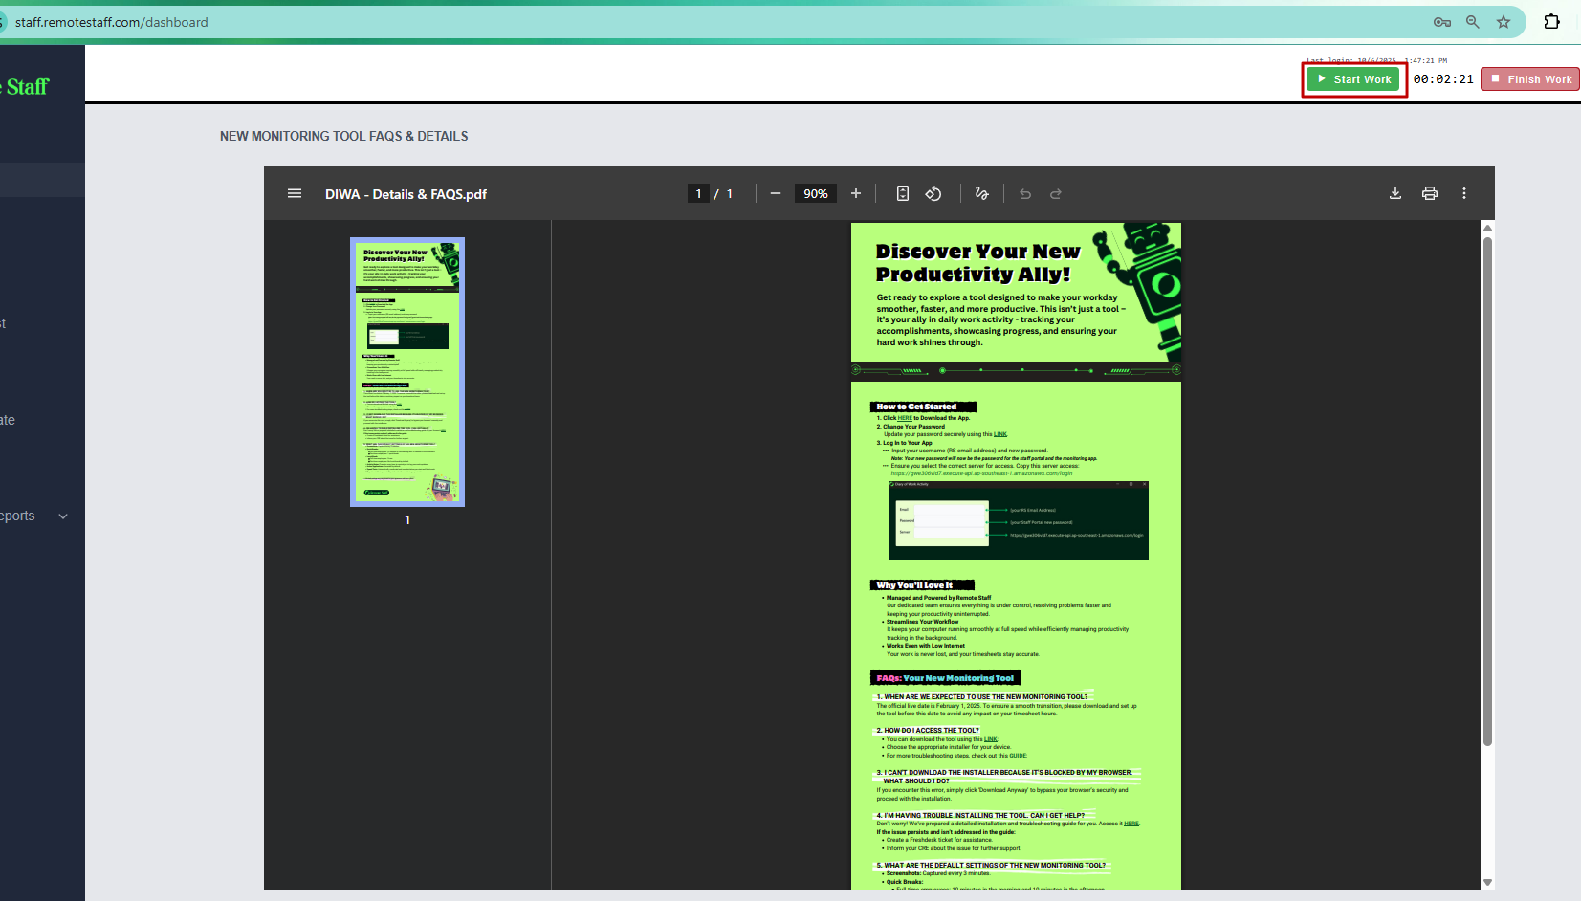This screenshot has width=1581, height=901.
Task: Click 'FAQs: Your New Monitoring Tool' heading
Action: tap(945, 678)
